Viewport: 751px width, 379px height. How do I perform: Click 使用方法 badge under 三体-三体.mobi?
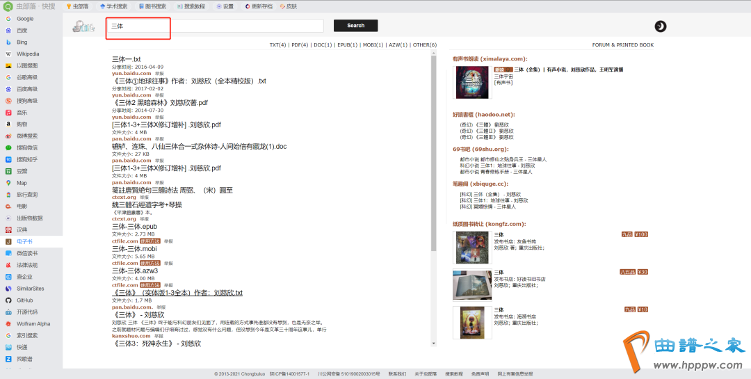tap(150, 264)
